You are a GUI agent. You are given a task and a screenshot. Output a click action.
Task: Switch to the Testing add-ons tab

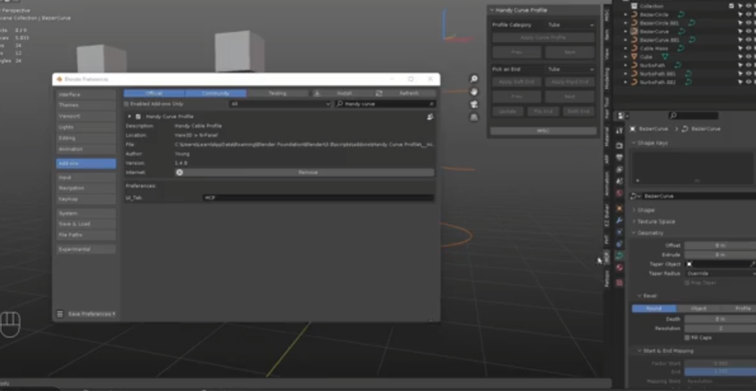click(x=277, y=93)
